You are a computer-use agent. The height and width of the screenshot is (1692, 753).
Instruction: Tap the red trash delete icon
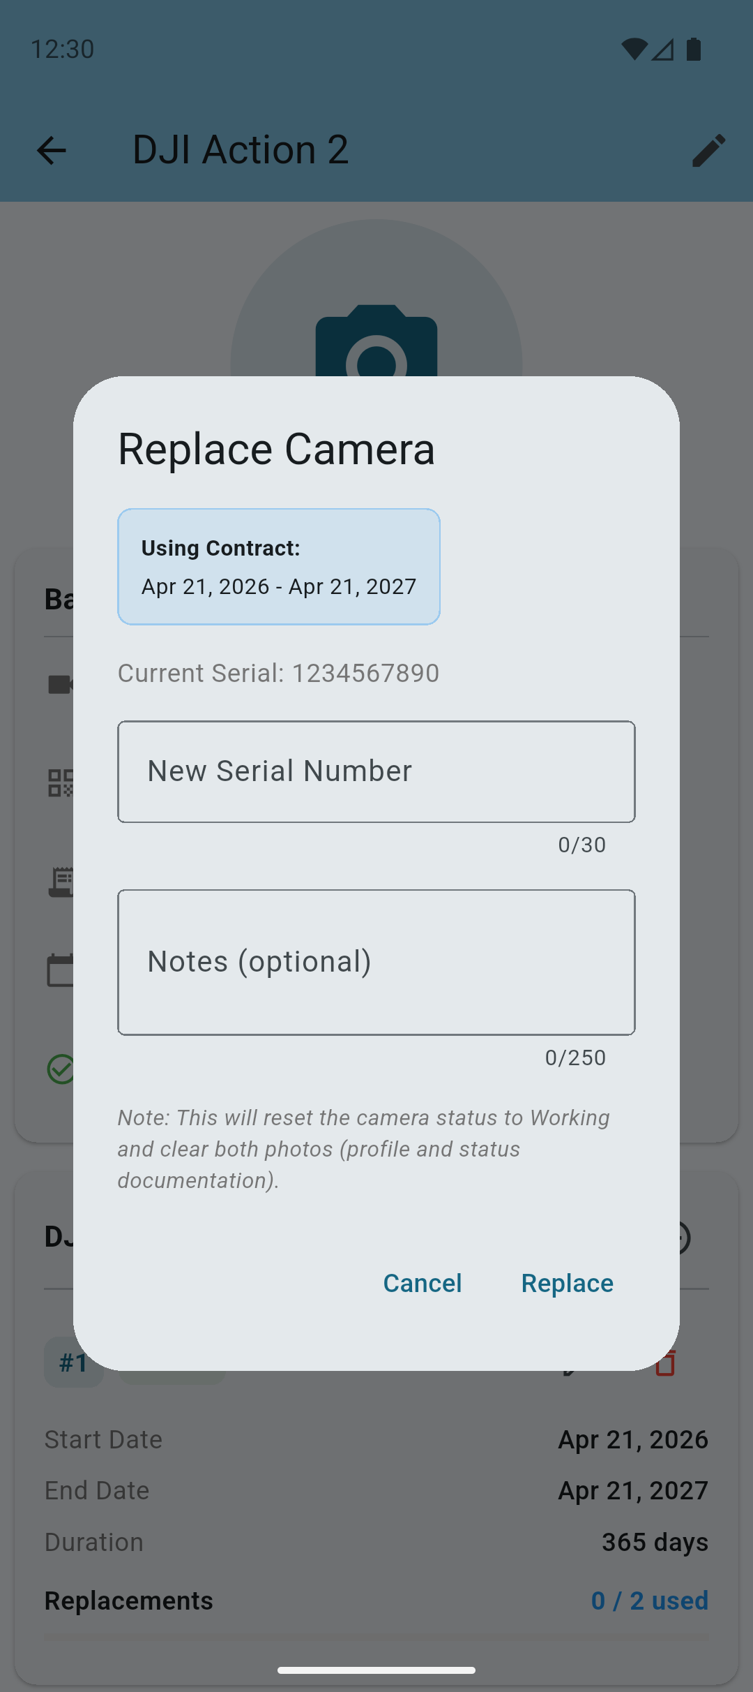click(x=667, y=1363)
